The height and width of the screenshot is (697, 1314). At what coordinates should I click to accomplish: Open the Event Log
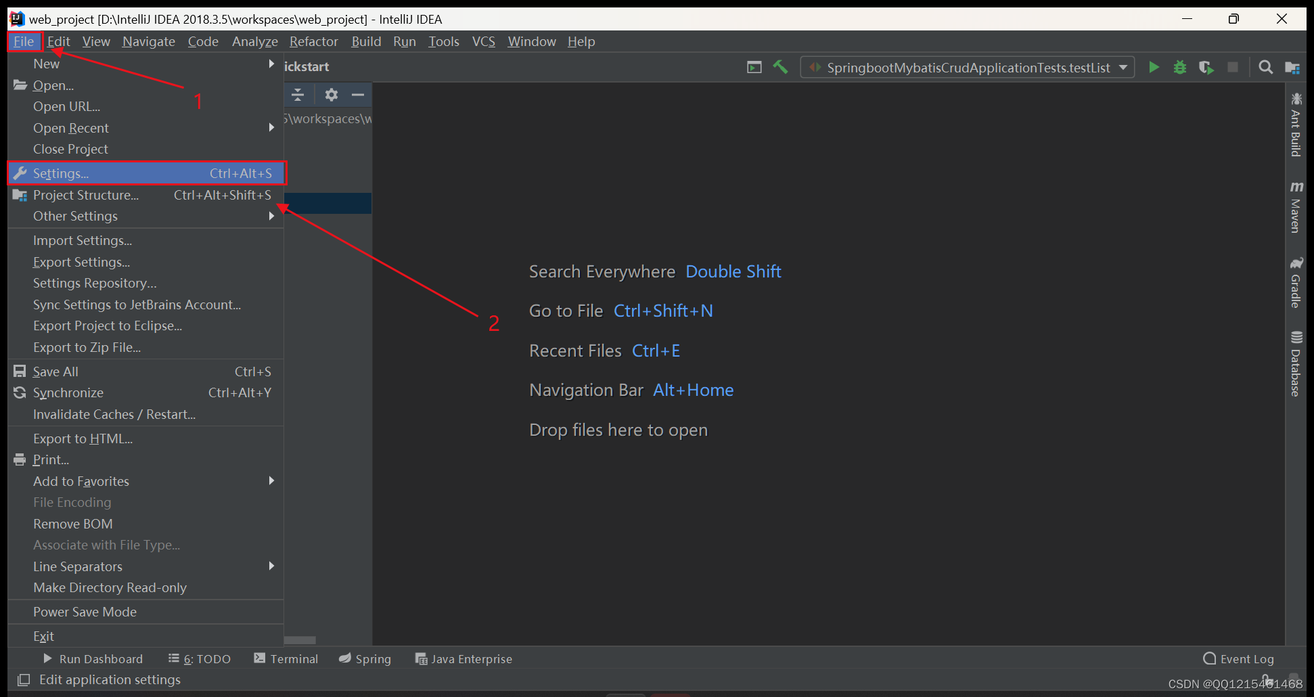click(x=1239, y=658)
